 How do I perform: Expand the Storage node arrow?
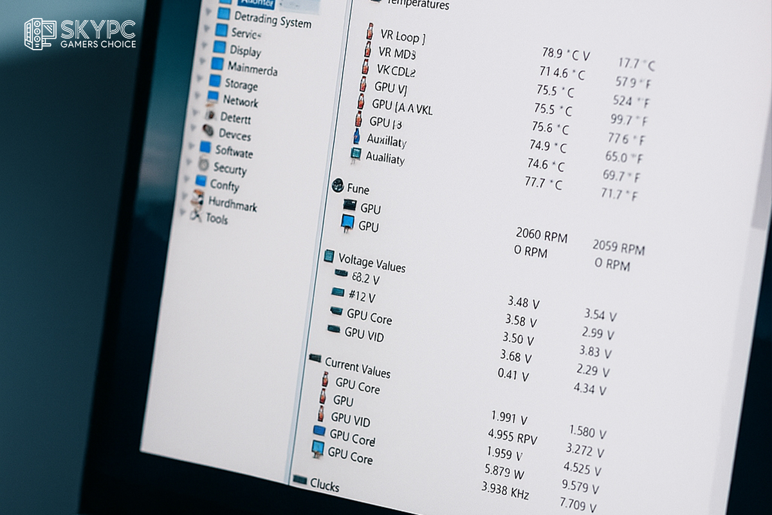pos(200,79)
